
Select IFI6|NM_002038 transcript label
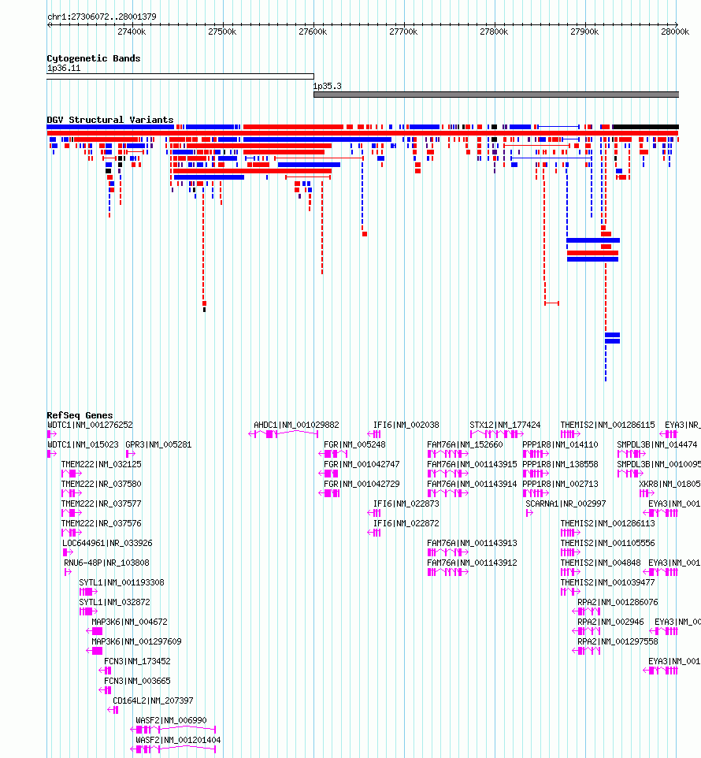pos(406,425)
